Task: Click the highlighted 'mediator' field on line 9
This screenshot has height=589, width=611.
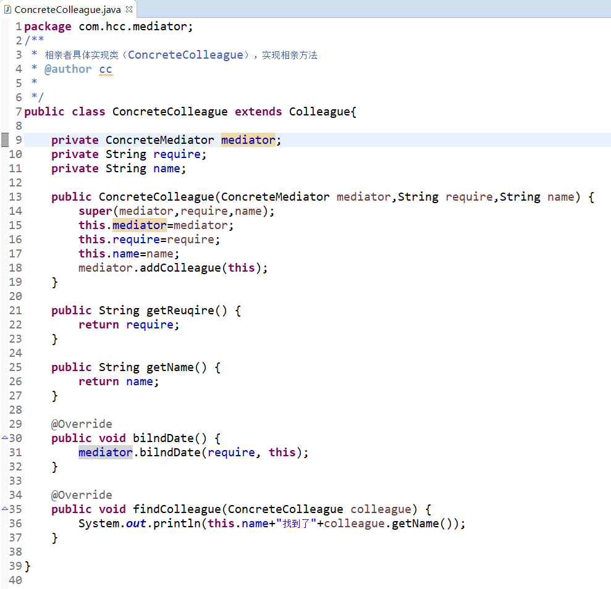Action: [248, 140]
